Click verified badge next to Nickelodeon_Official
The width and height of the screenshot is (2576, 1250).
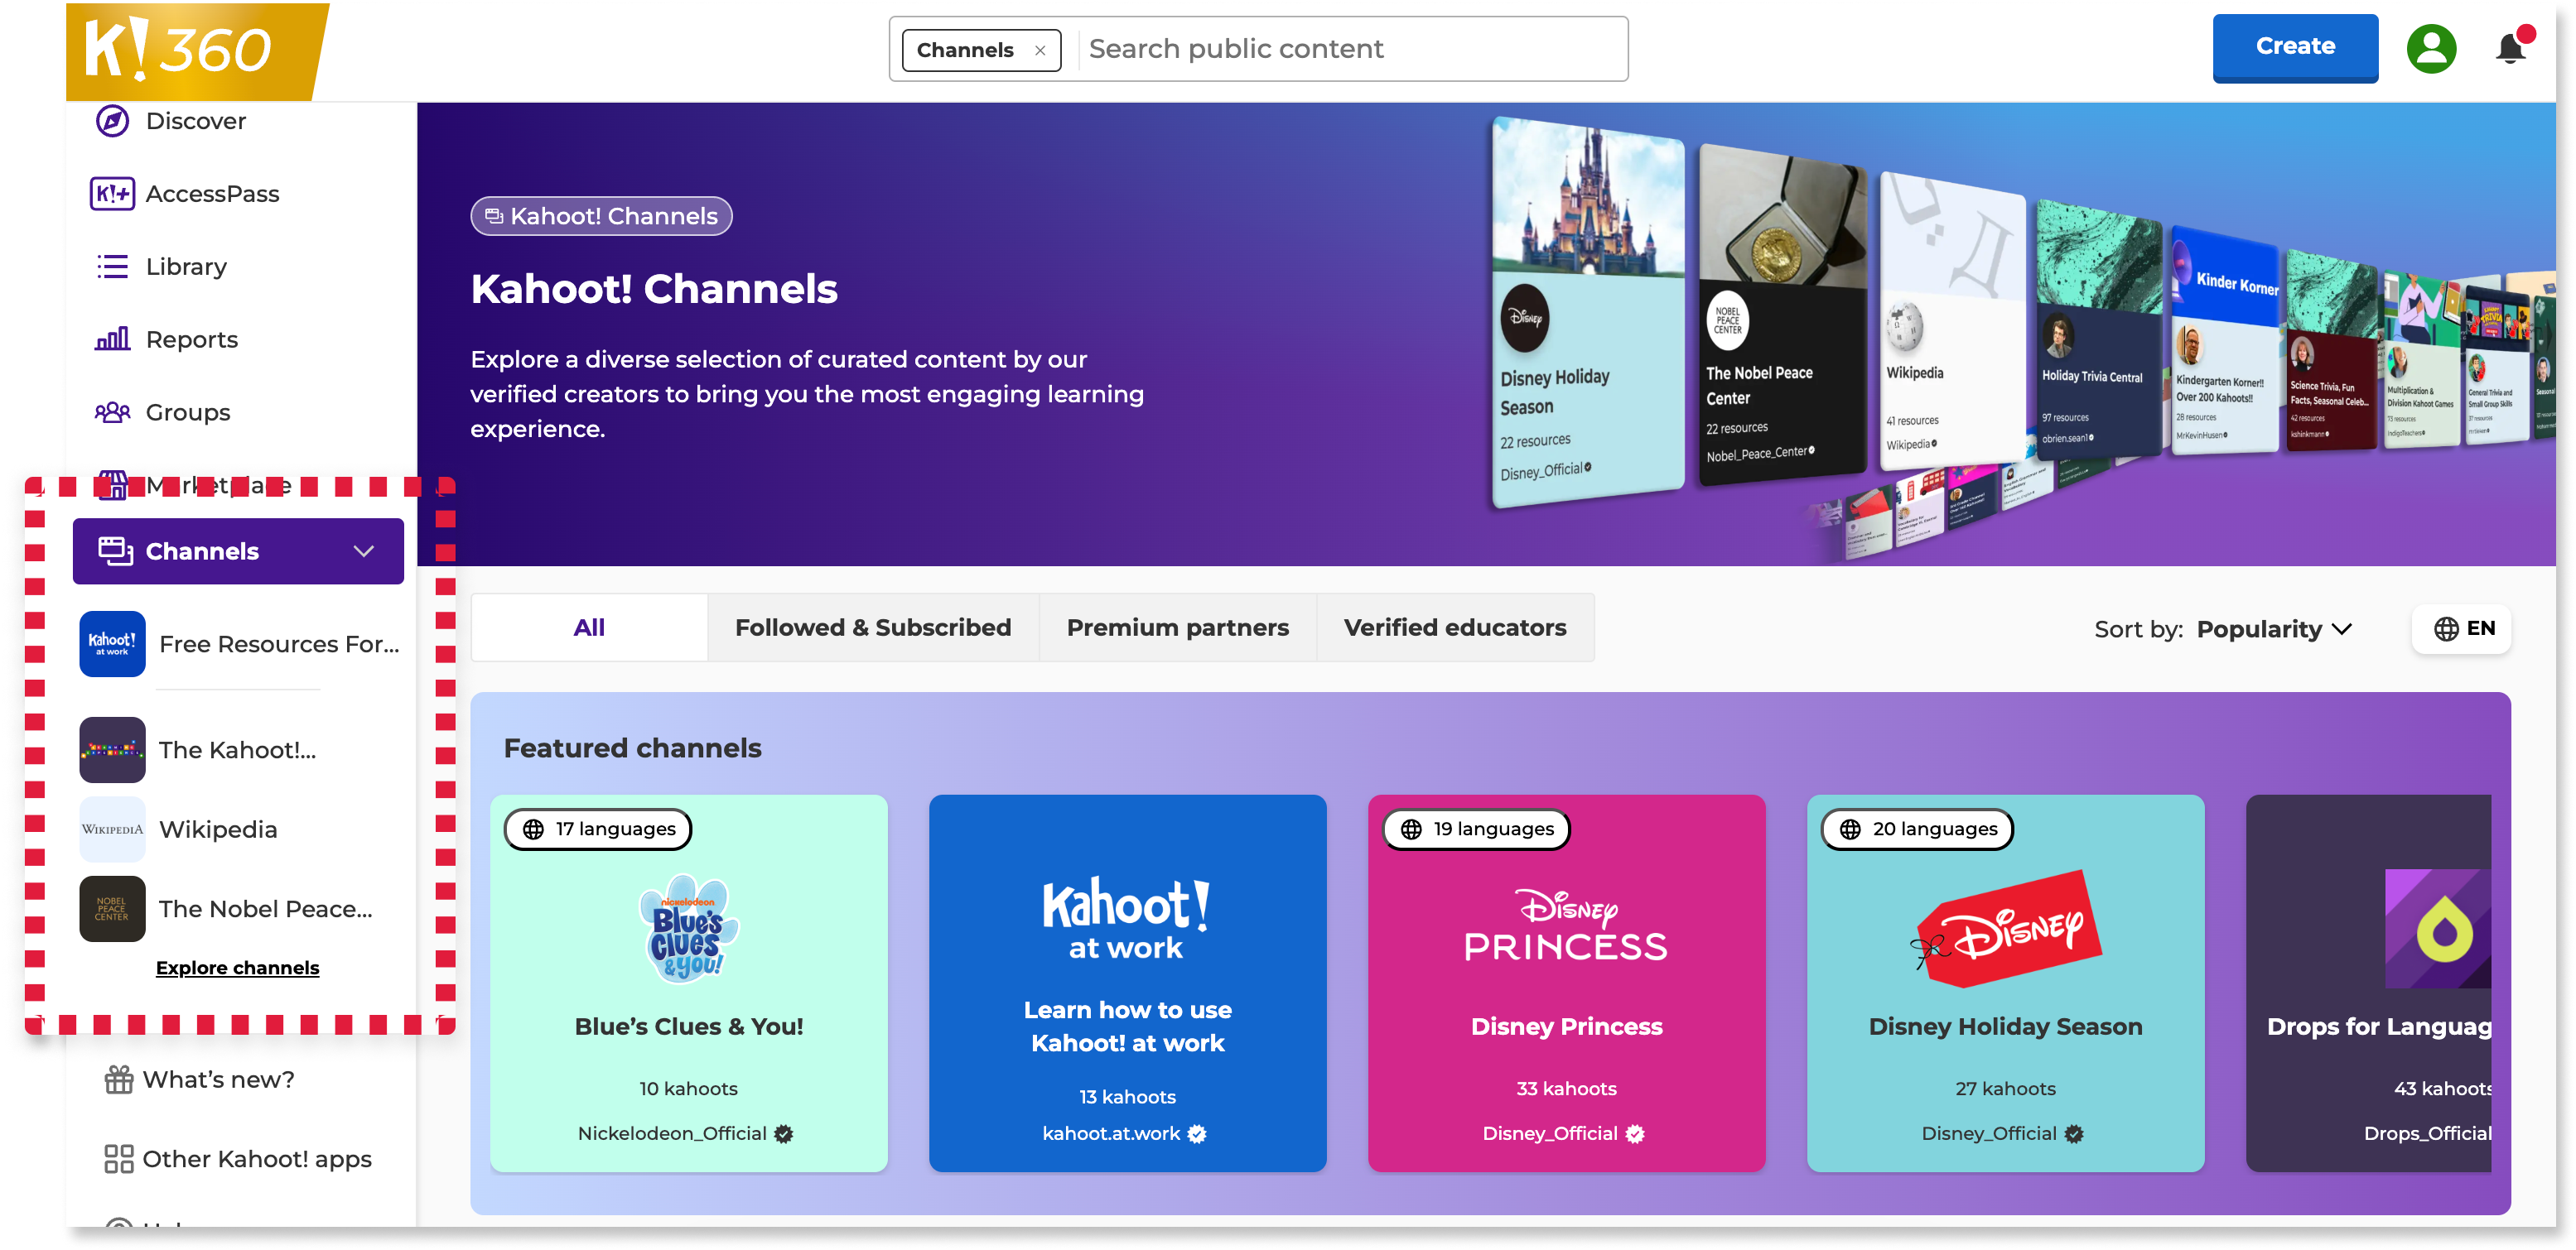[x=784, y=1133]
